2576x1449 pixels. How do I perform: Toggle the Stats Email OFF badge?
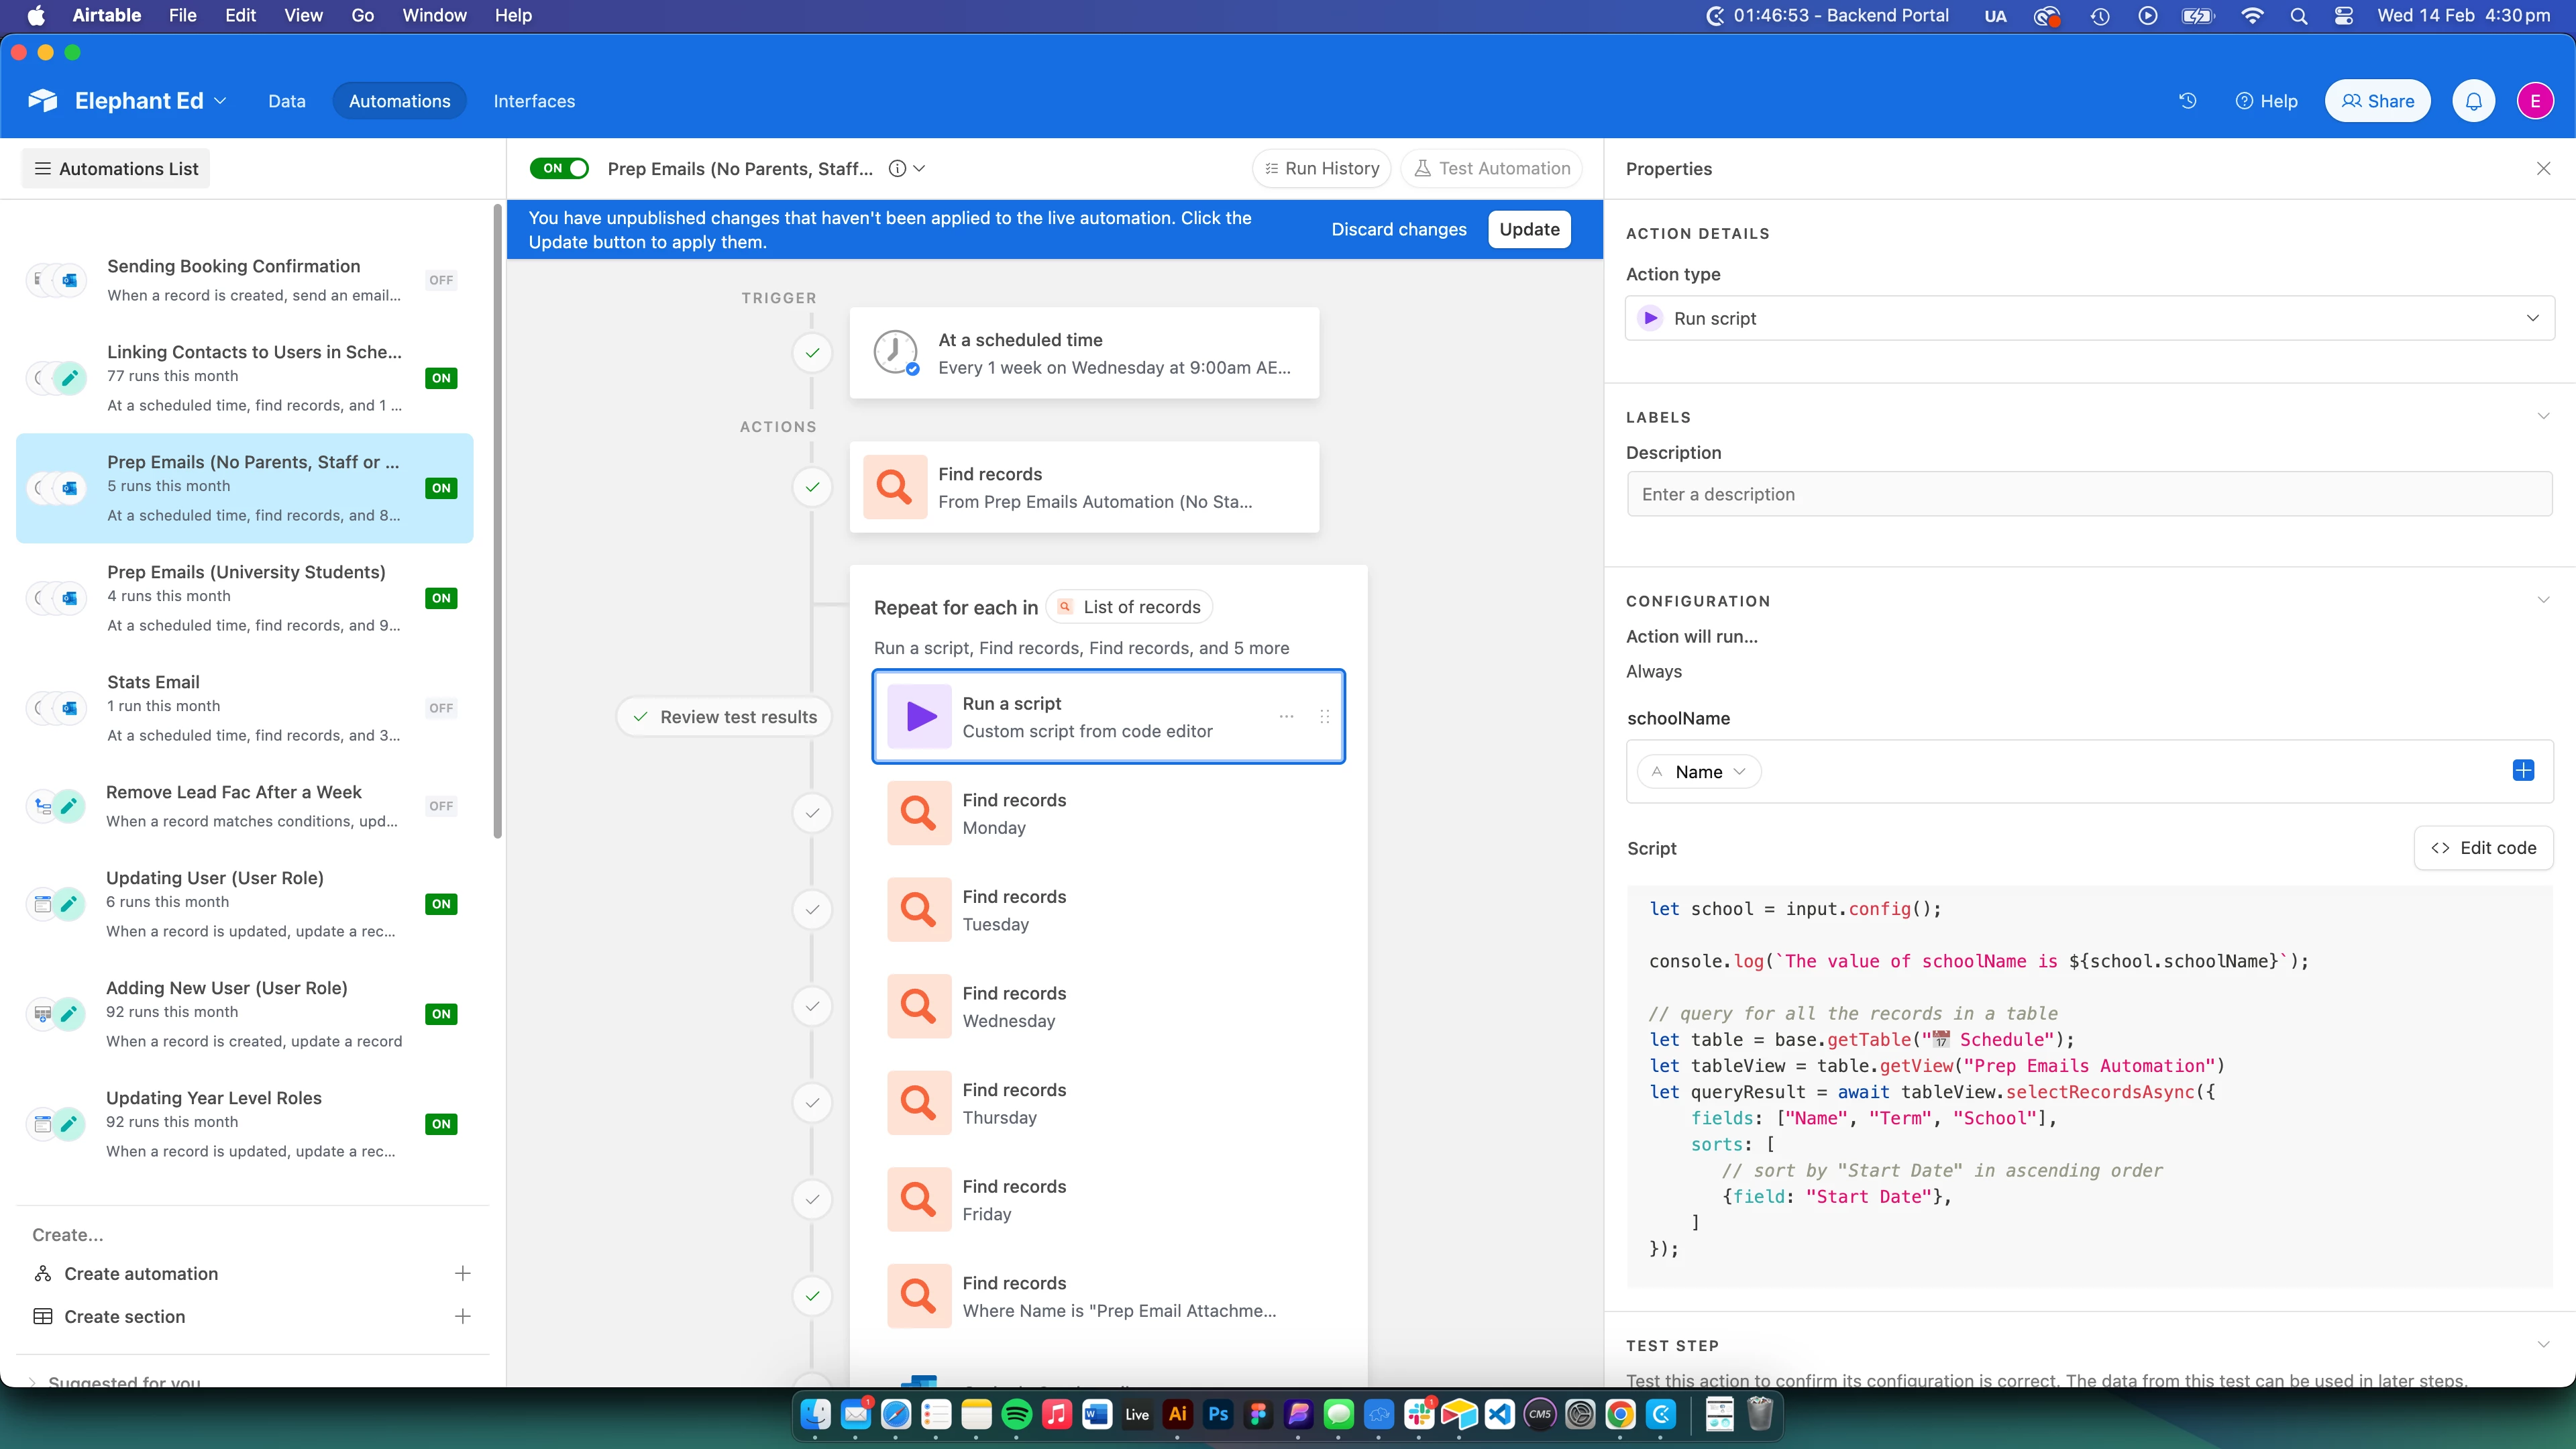pyautogui.click(x=441, y=708)
